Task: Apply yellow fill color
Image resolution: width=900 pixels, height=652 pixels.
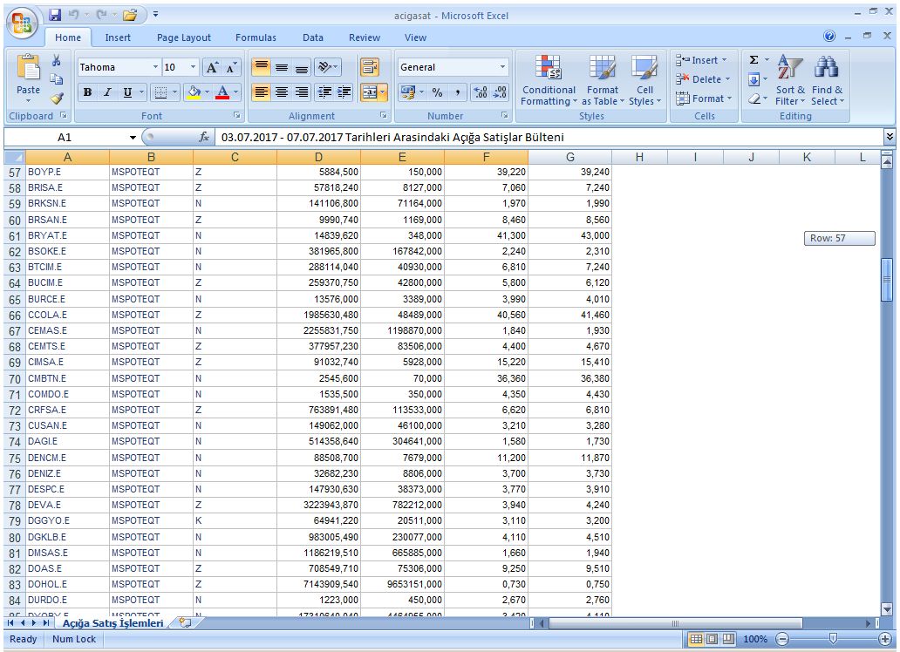Action: [194, 92]
